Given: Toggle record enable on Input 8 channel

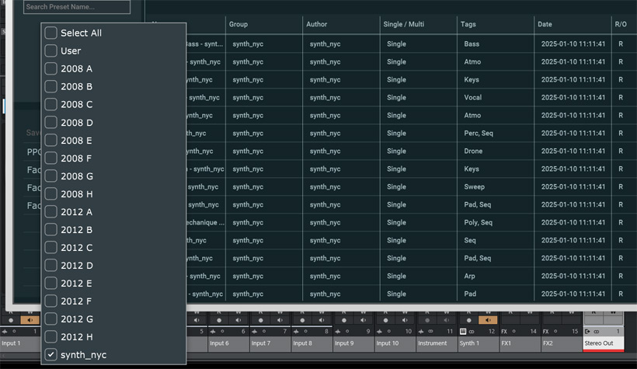Looking at the screenshot, I should [x=302, y=320].
